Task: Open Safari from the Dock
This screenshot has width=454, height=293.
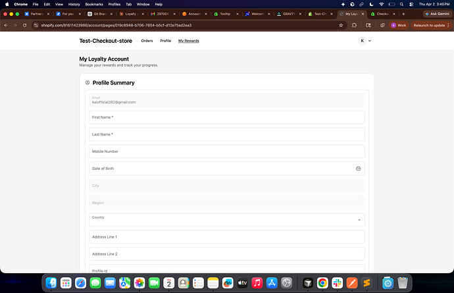Action: click(80, 283)
